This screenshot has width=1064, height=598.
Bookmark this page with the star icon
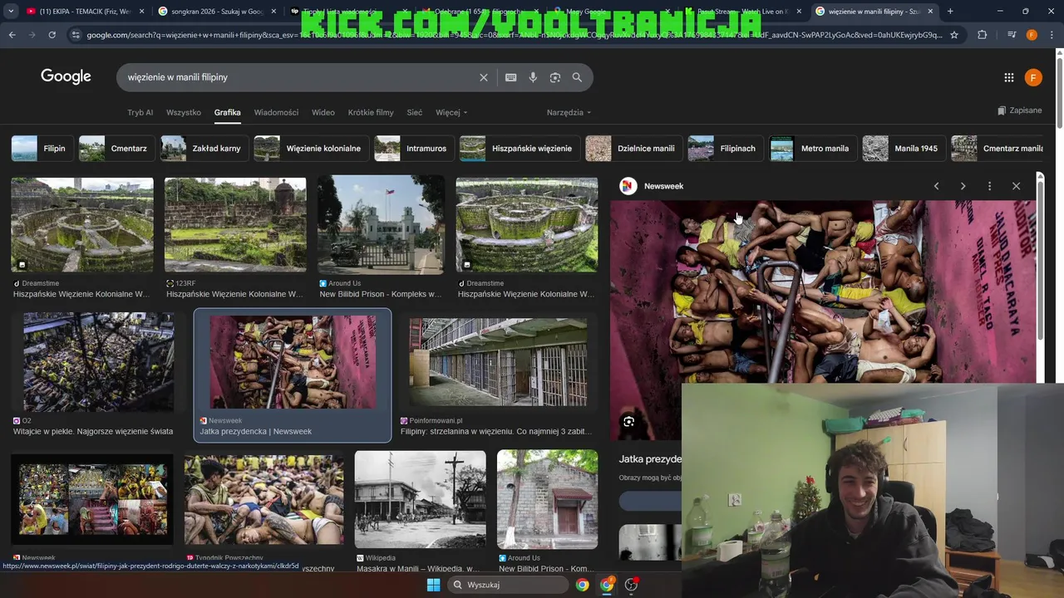coord(954,35)
